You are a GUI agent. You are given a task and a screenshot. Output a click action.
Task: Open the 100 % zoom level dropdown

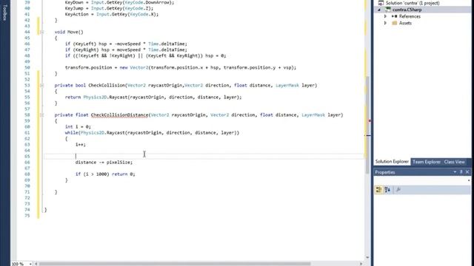click(30, 264)
